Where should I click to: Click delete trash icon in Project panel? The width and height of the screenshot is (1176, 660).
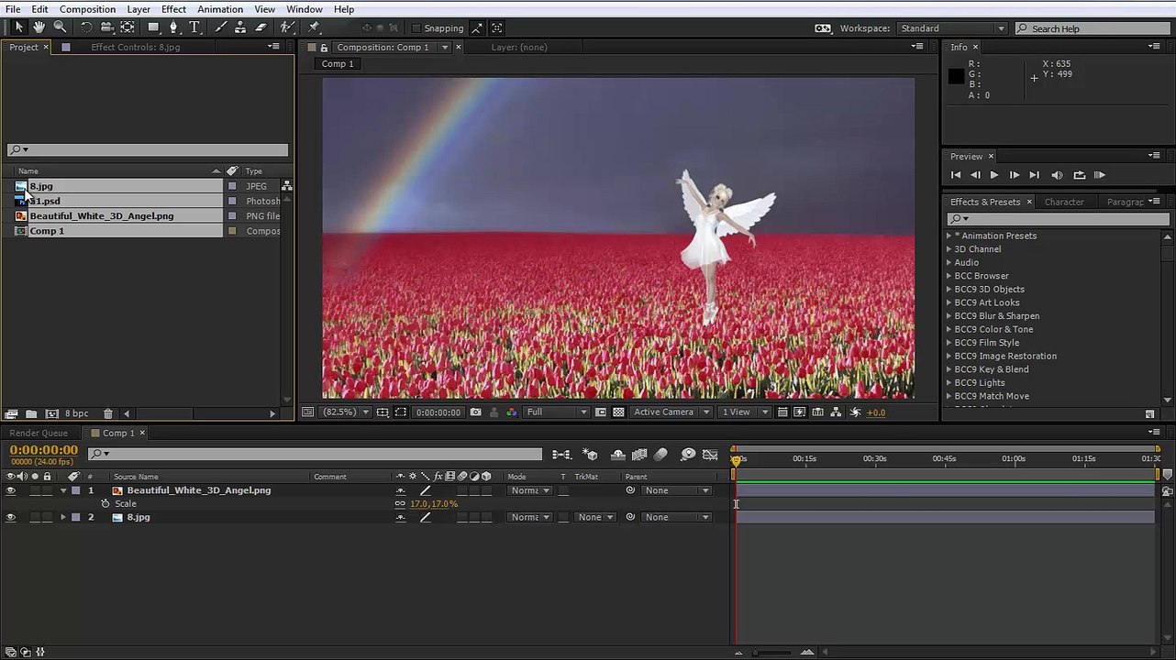click(x=107, y=414)
